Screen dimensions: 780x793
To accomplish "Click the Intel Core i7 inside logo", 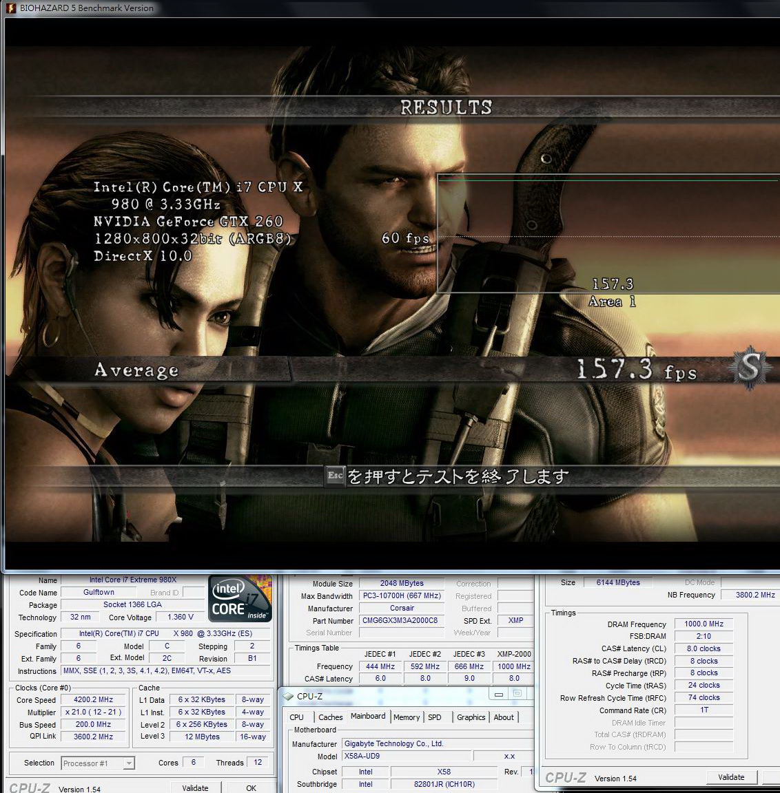I will 240,598.
